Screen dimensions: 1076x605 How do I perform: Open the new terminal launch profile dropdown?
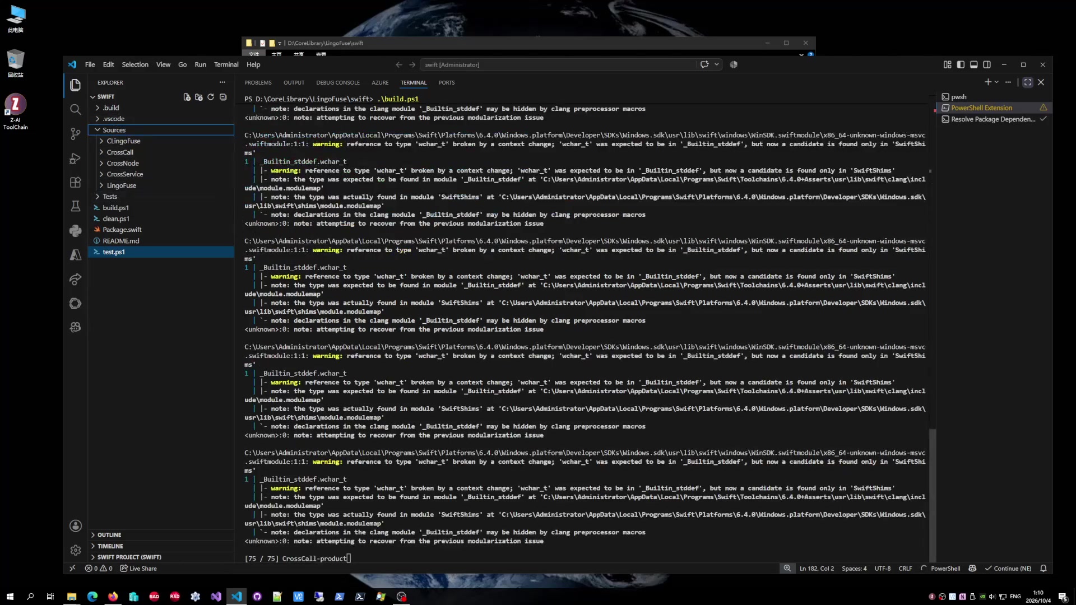996,82
